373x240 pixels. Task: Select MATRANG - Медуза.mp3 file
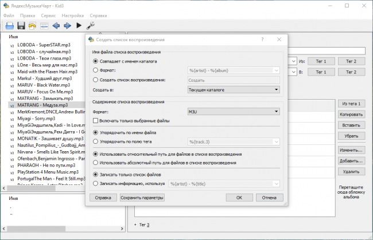point(42,105)
